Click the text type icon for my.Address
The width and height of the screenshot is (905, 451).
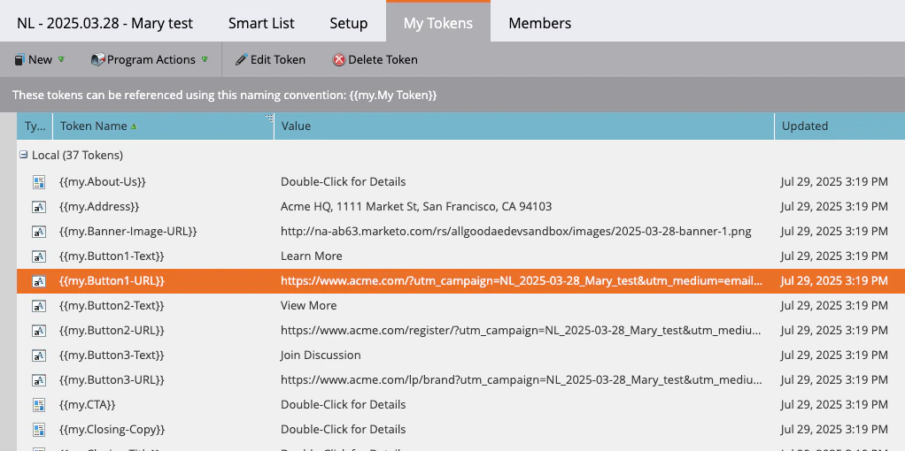click(x=39, y=206)
